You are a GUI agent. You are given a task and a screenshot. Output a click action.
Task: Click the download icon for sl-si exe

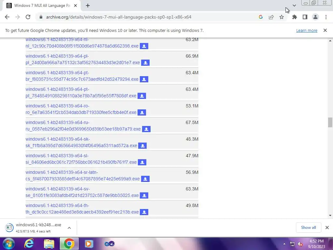pos(142,162)
